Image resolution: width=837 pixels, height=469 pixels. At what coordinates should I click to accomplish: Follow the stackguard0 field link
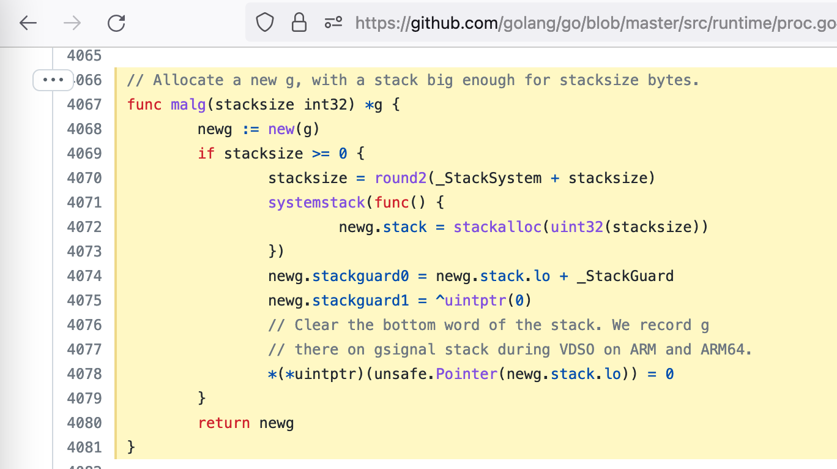[360, 276]
